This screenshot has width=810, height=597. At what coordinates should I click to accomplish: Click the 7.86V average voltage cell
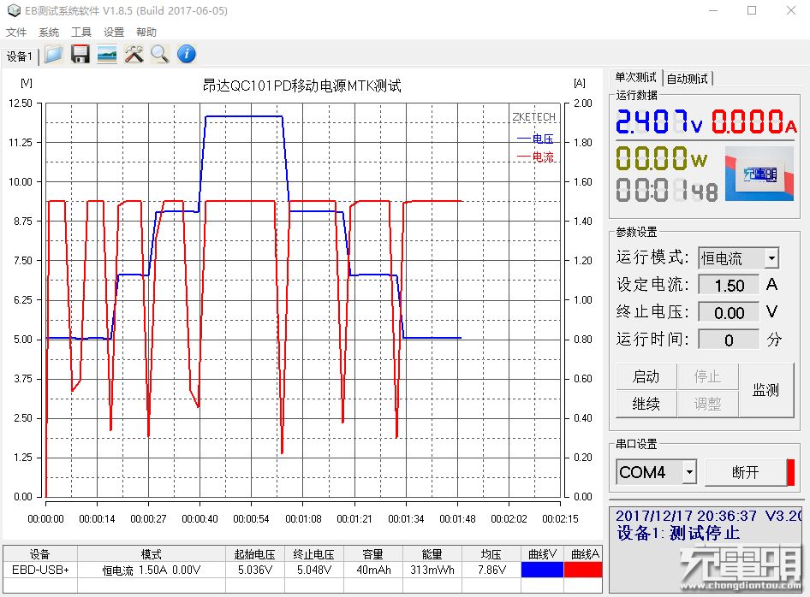tap(491, 570)
